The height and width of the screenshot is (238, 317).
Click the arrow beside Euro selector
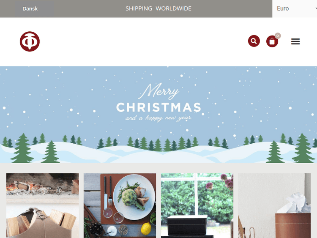316,8
